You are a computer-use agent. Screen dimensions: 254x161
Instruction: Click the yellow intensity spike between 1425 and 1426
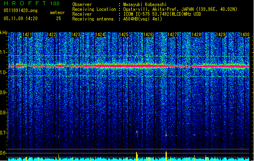click(137, 156)
